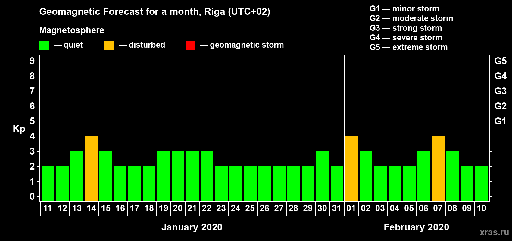Image resolution: width=512 pixels, height=241 pixels.
Task: Click the date label 11
Action: pos(48,208)
